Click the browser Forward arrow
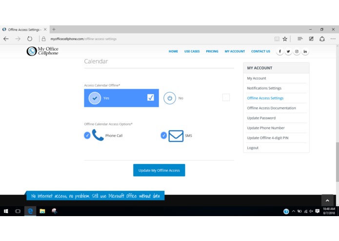Image resolution: width=339 pixels, height=241 pixels. [18, 39]
